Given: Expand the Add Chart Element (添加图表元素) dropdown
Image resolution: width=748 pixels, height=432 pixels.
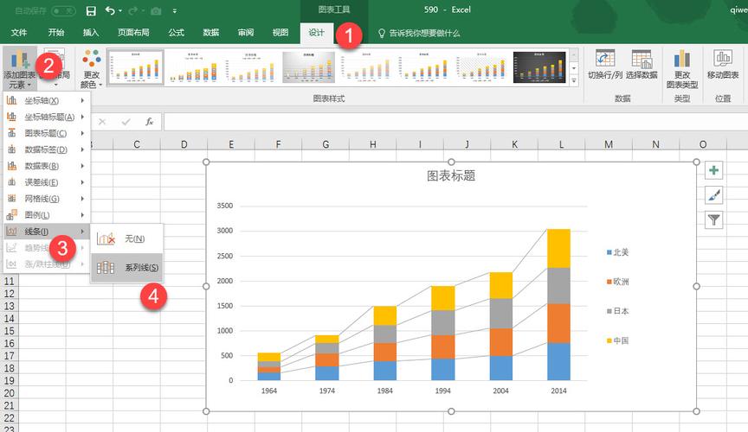Looking at the screenshot, I should tap(20, 69).
